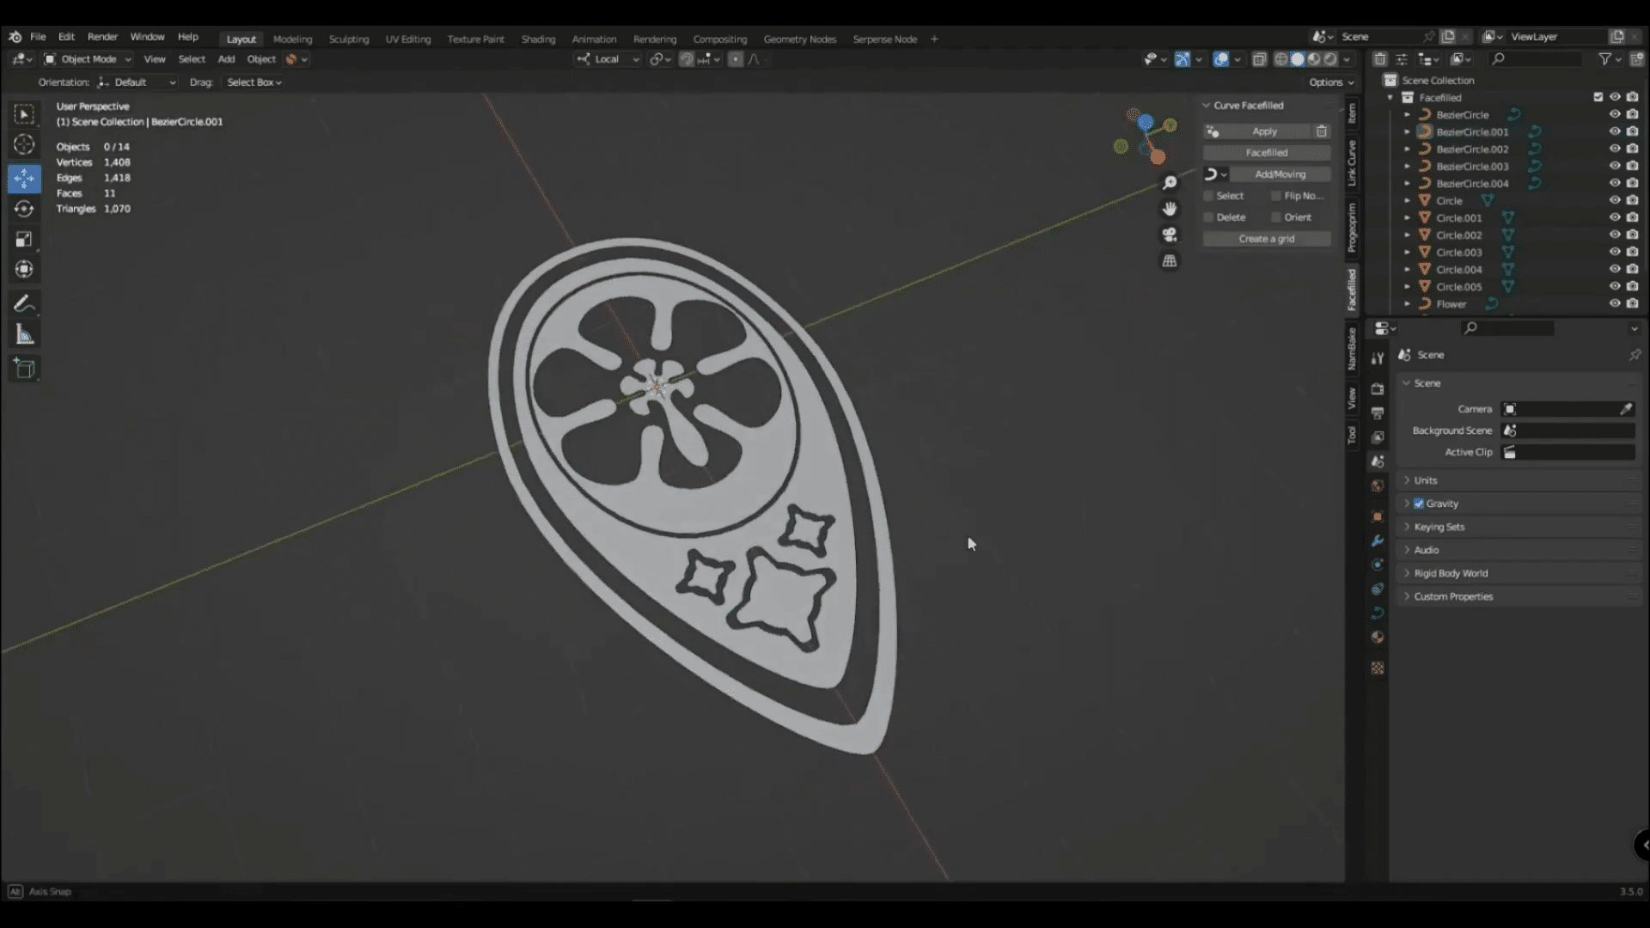Open the Render menu
Viewport: 1650px width, 928px height.
(x=102, y=37)
